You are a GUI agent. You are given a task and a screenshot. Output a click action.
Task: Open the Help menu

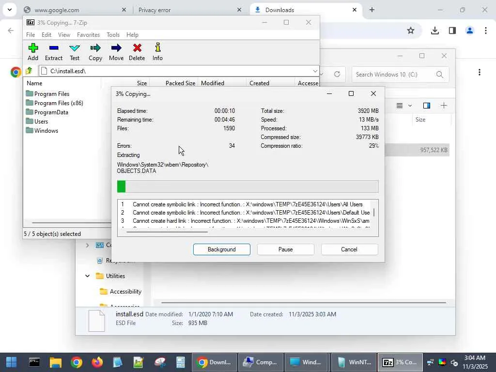pyautogui.click(x=132, y=35)
